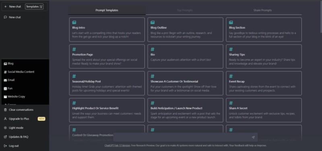Click the Email envelope icon
Screen dimensions: 322x151
(x=5, y=80)
